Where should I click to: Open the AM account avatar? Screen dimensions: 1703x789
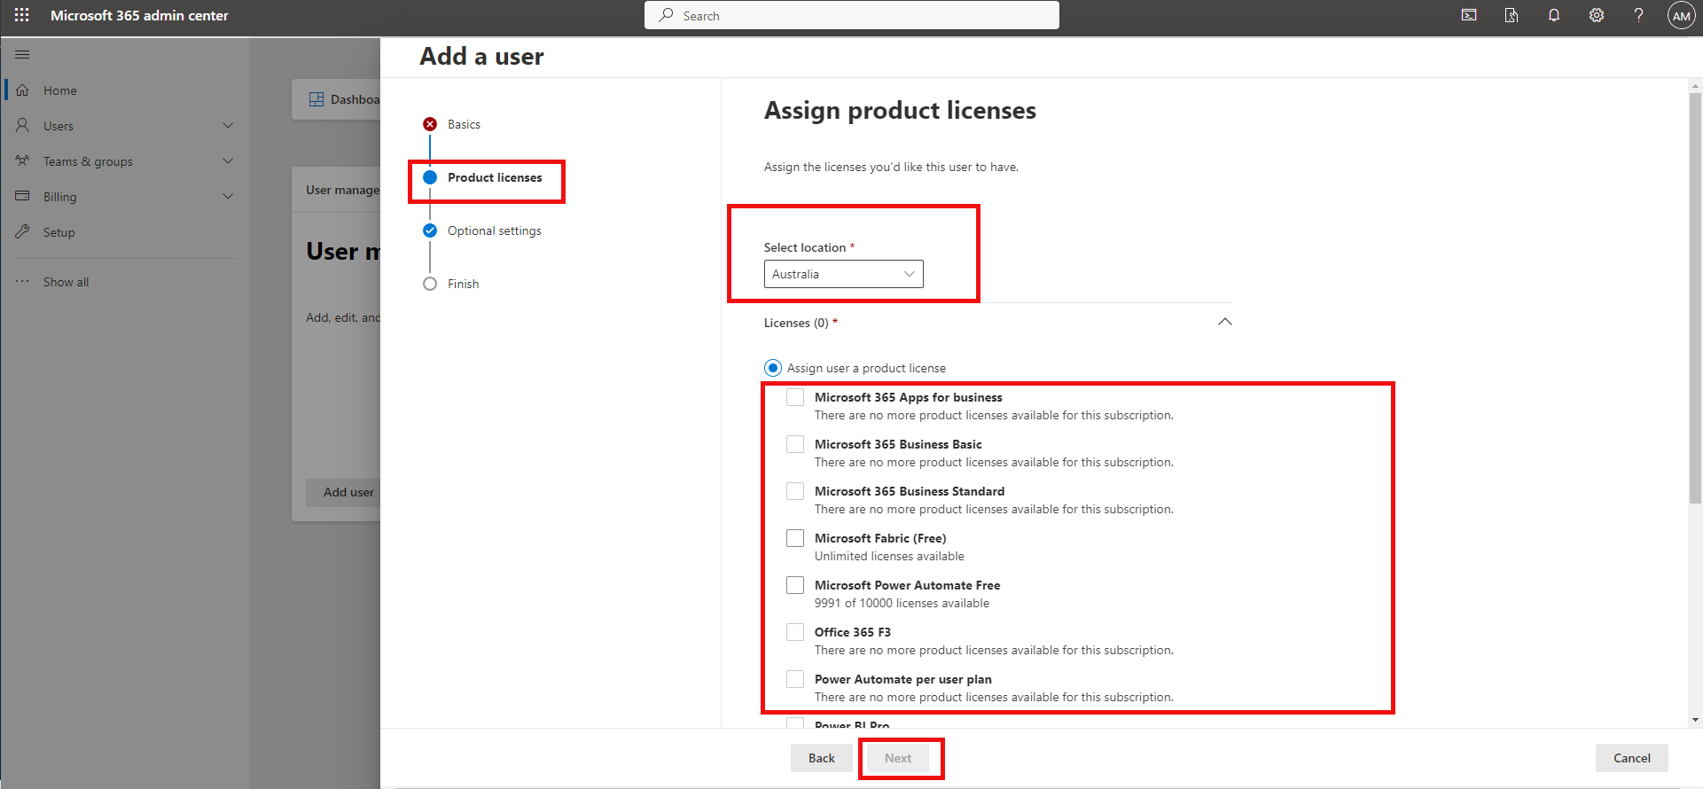(x=1682, y=15)
